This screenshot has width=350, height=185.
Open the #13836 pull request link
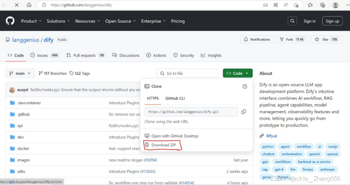point(148,172)
